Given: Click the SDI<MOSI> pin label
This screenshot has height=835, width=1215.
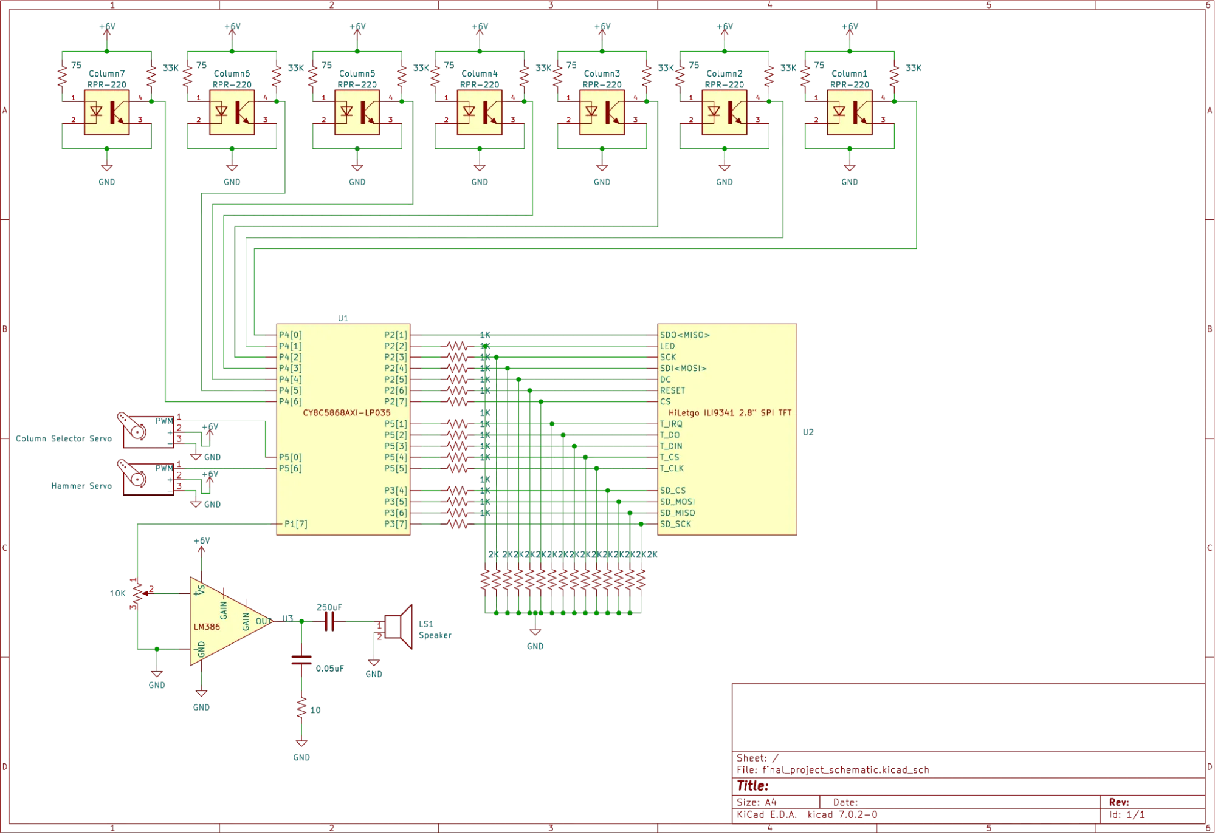Looking at the screenshot, I should 684,369.
